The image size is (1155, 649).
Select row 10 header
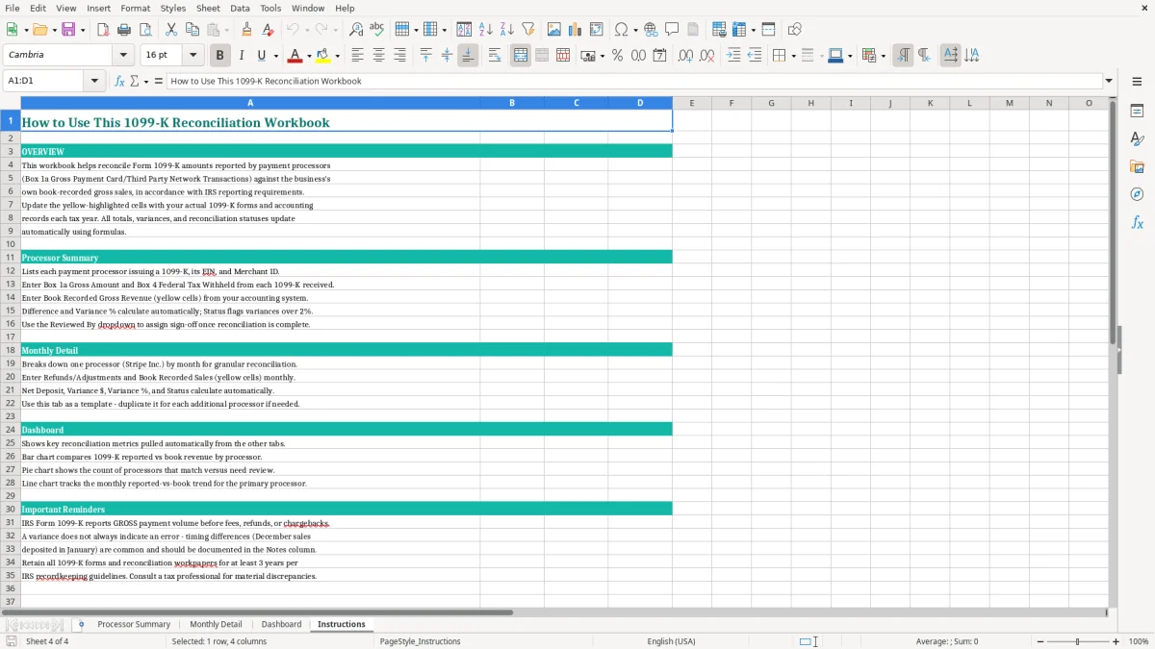tap(11, 244)
